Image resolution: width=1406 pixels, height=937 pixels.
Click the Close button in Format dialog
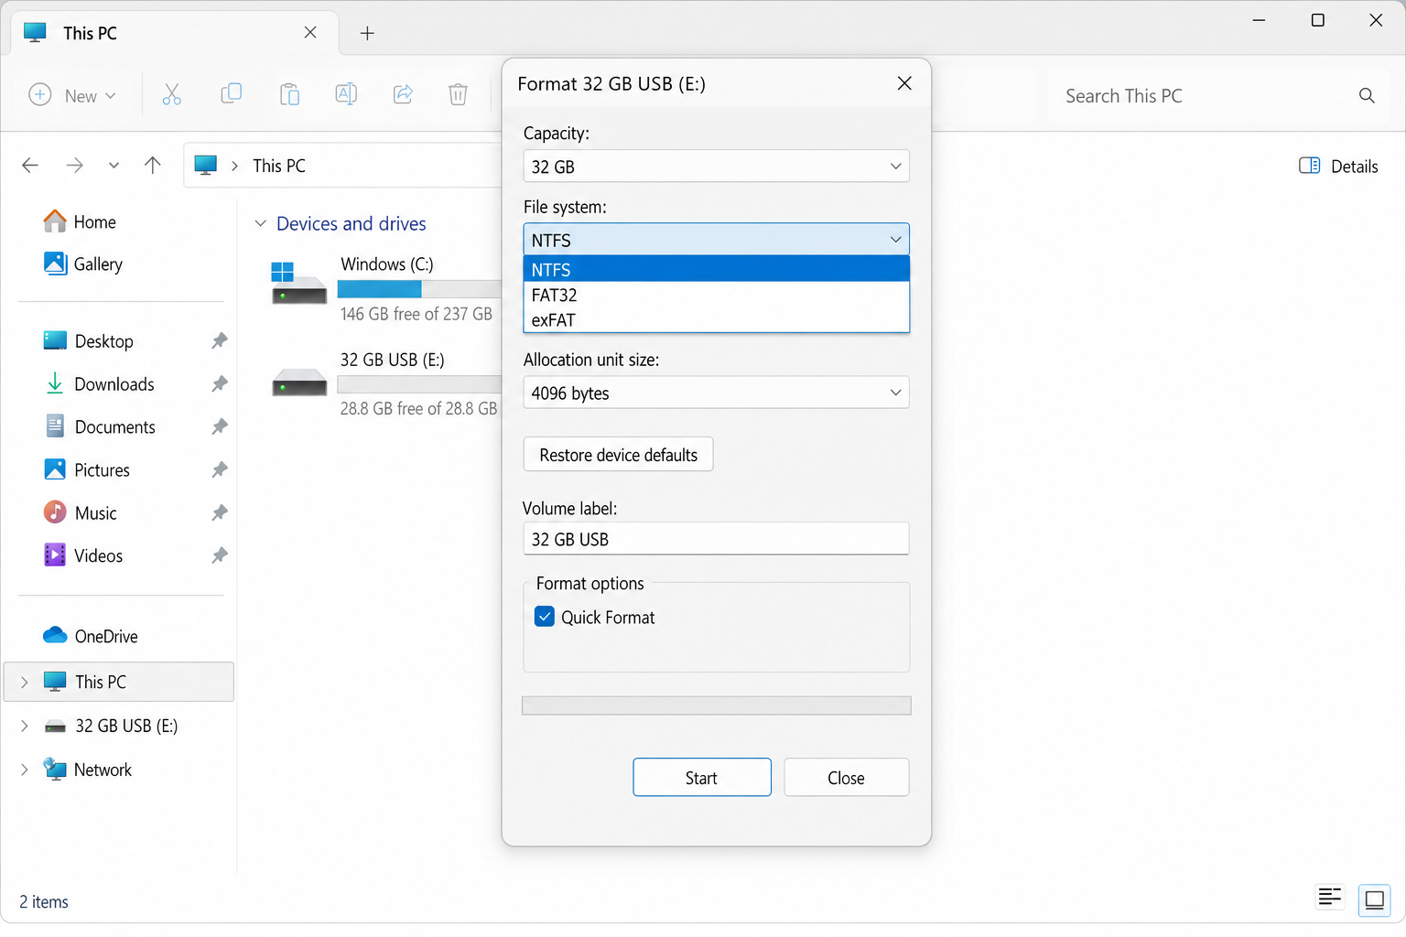coord(846,777)
